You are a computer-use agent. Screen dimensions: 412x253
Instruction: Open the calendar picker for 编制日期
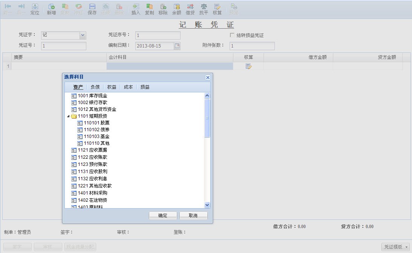(x=177, y=46)
